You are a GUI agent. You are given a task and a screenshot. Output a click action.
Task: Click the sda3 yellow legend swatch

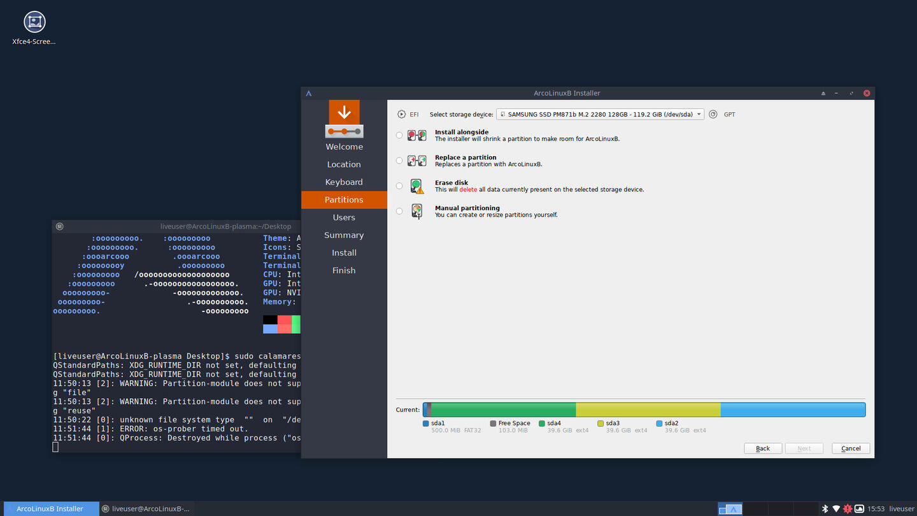(x=601, y=423)
